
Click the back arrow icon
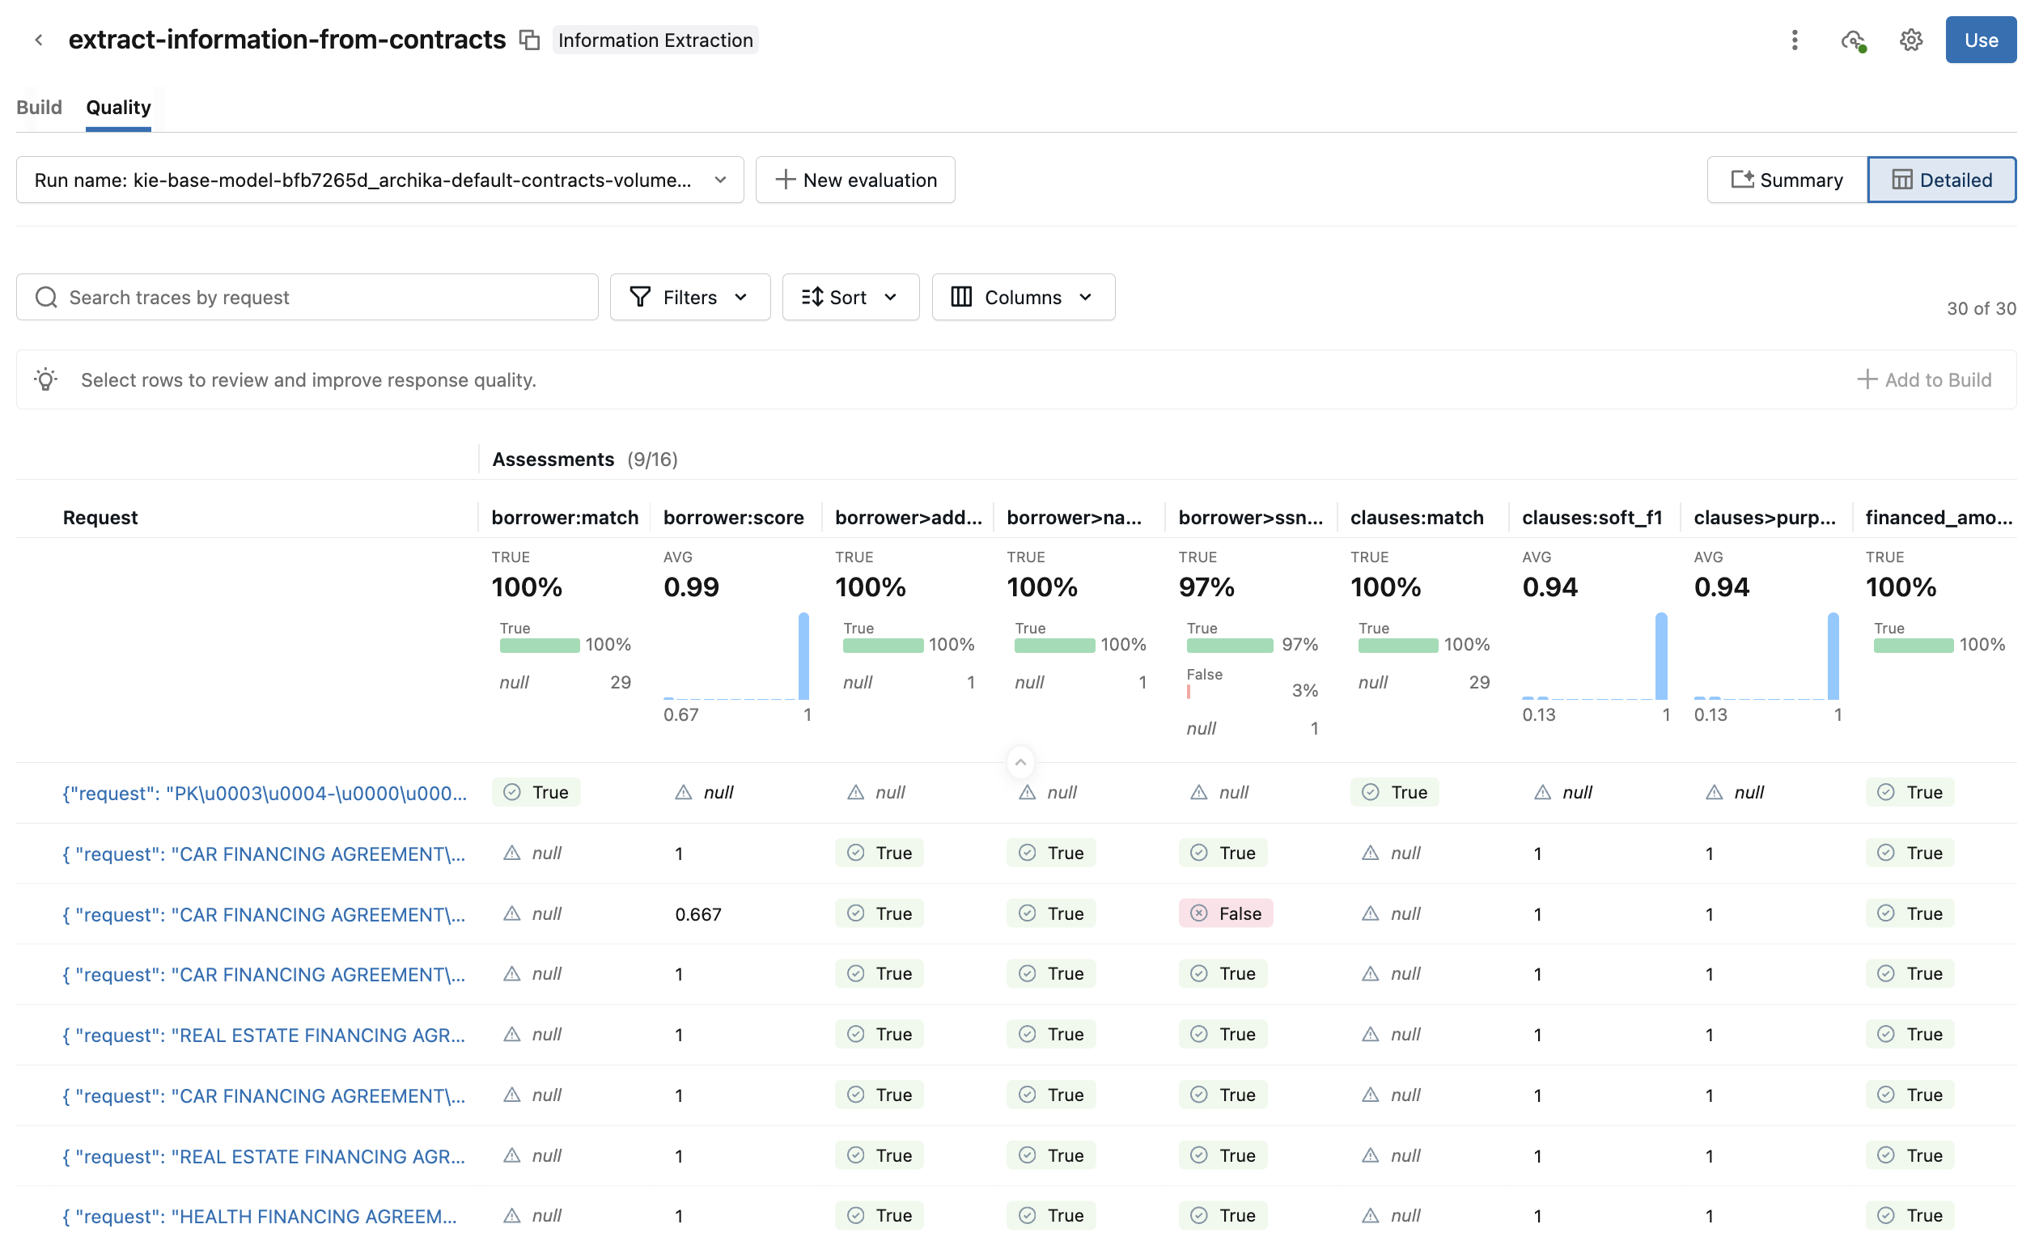[38, 40]
